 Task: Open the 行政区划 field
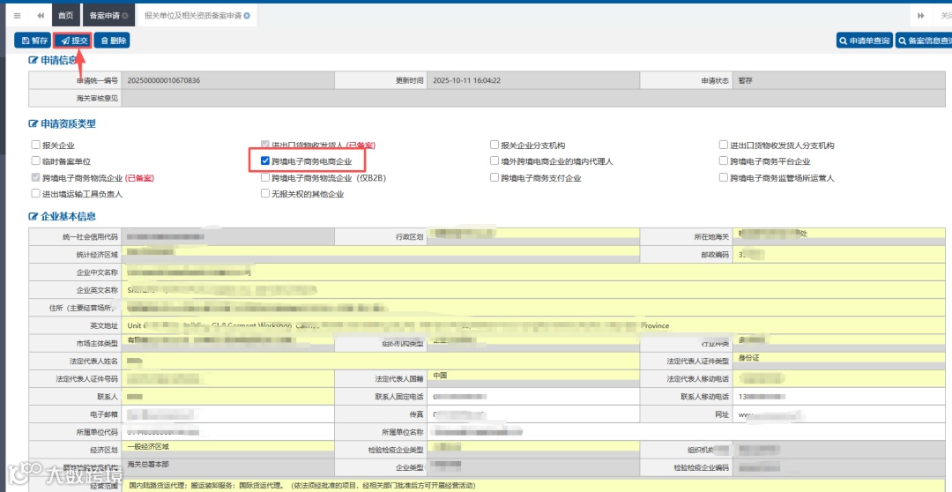point(533,234)
